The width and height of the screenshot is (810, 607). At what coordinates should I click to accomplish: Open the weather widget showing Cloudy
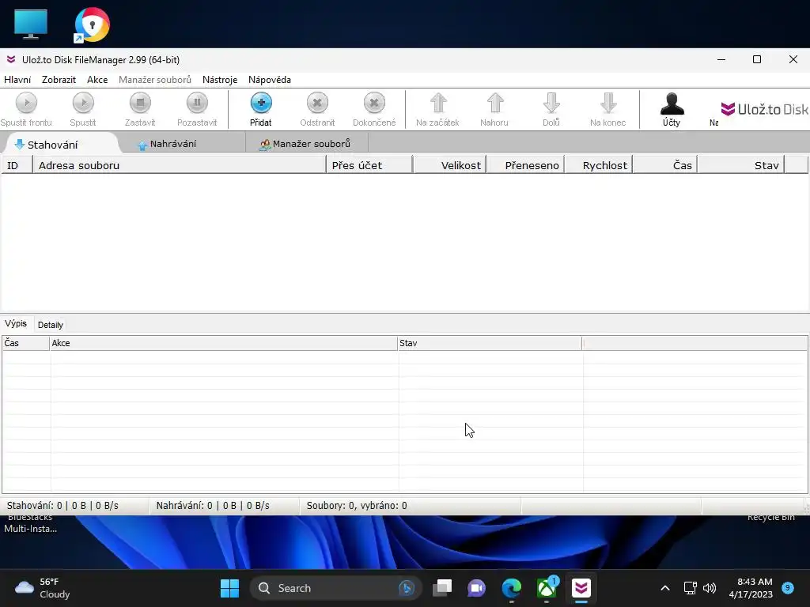(x=43, y=588)
